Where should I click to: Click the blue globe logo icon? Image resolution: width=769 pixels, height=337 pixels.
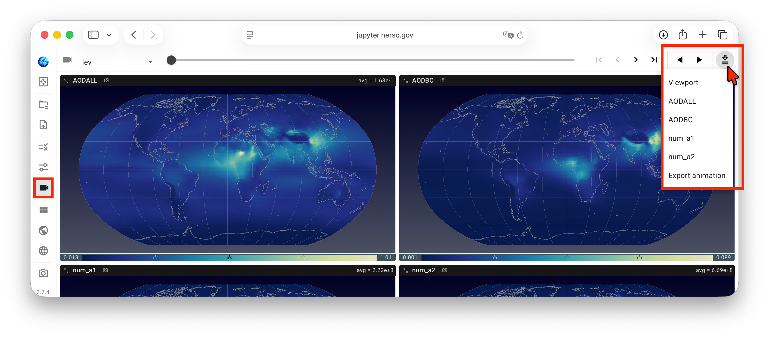click(43, 62)
